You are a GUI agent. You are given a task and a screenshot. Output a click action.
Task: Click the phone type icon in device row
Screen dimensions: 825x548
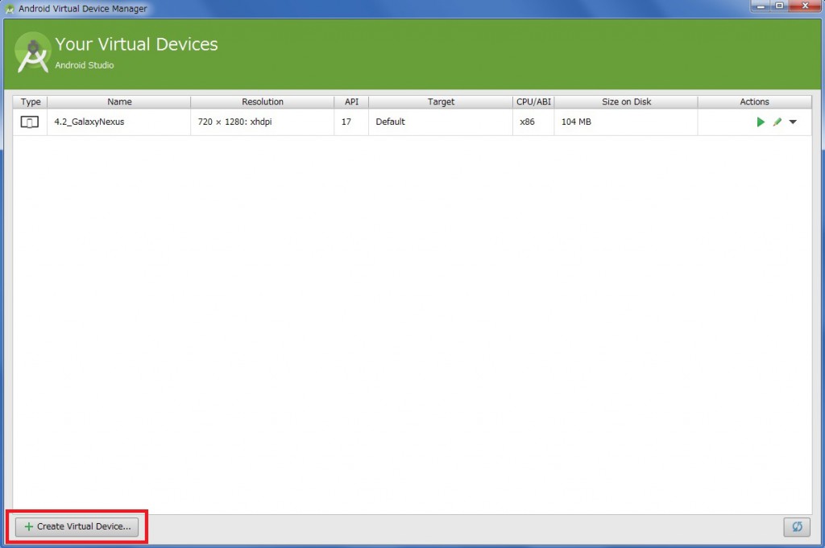pyautogui.click(x=30, y=122)
